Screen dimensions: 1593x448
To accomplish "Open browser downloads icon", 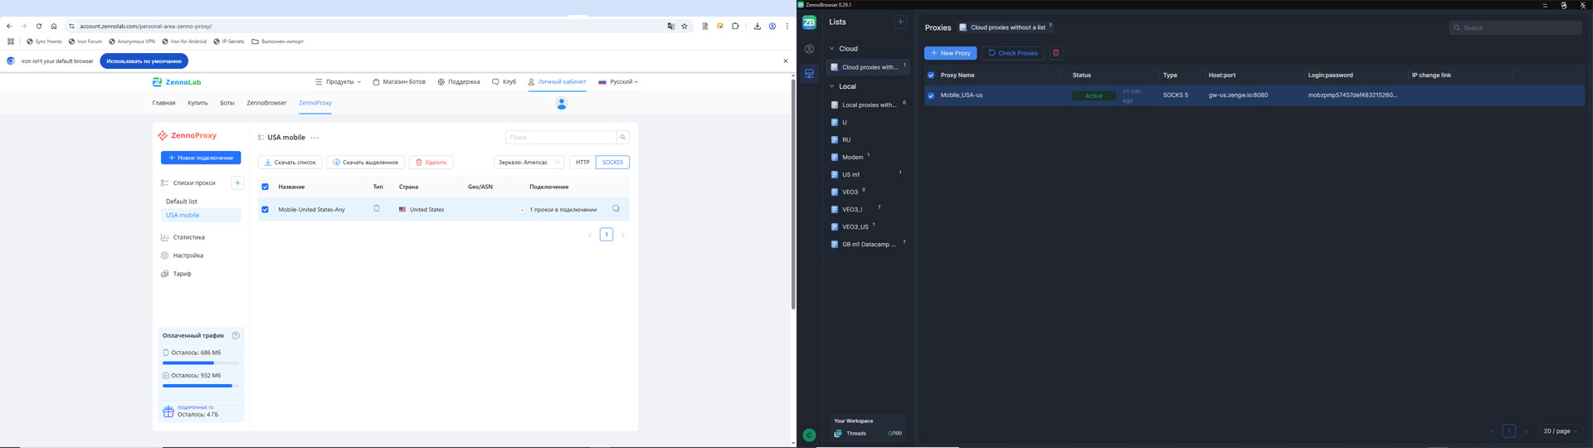I will [x=758, y=27].
